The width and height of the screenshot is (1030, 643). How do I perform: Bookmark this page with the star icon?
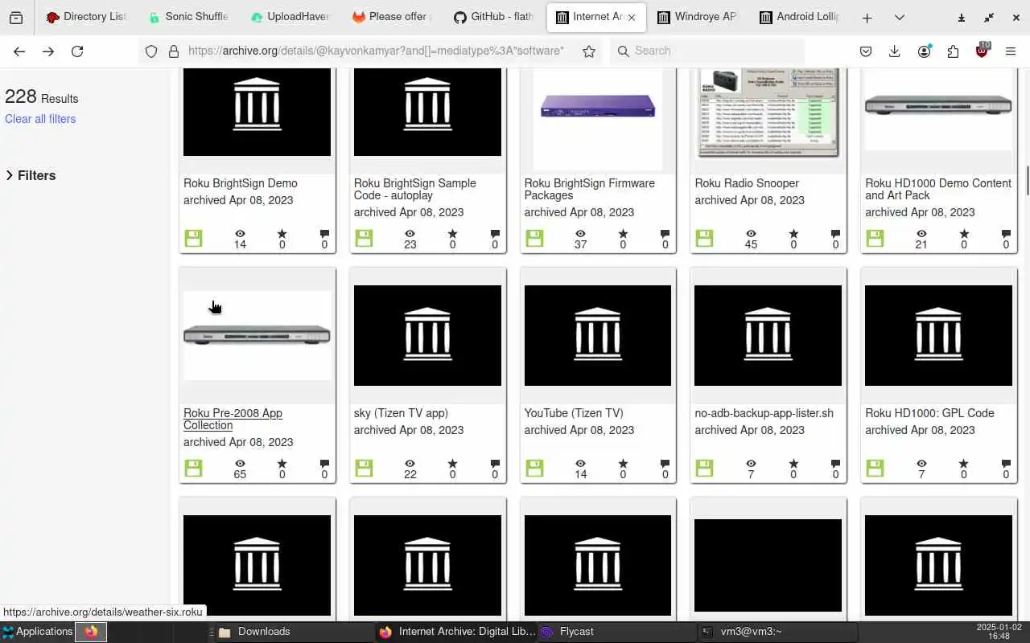[589, 51]
